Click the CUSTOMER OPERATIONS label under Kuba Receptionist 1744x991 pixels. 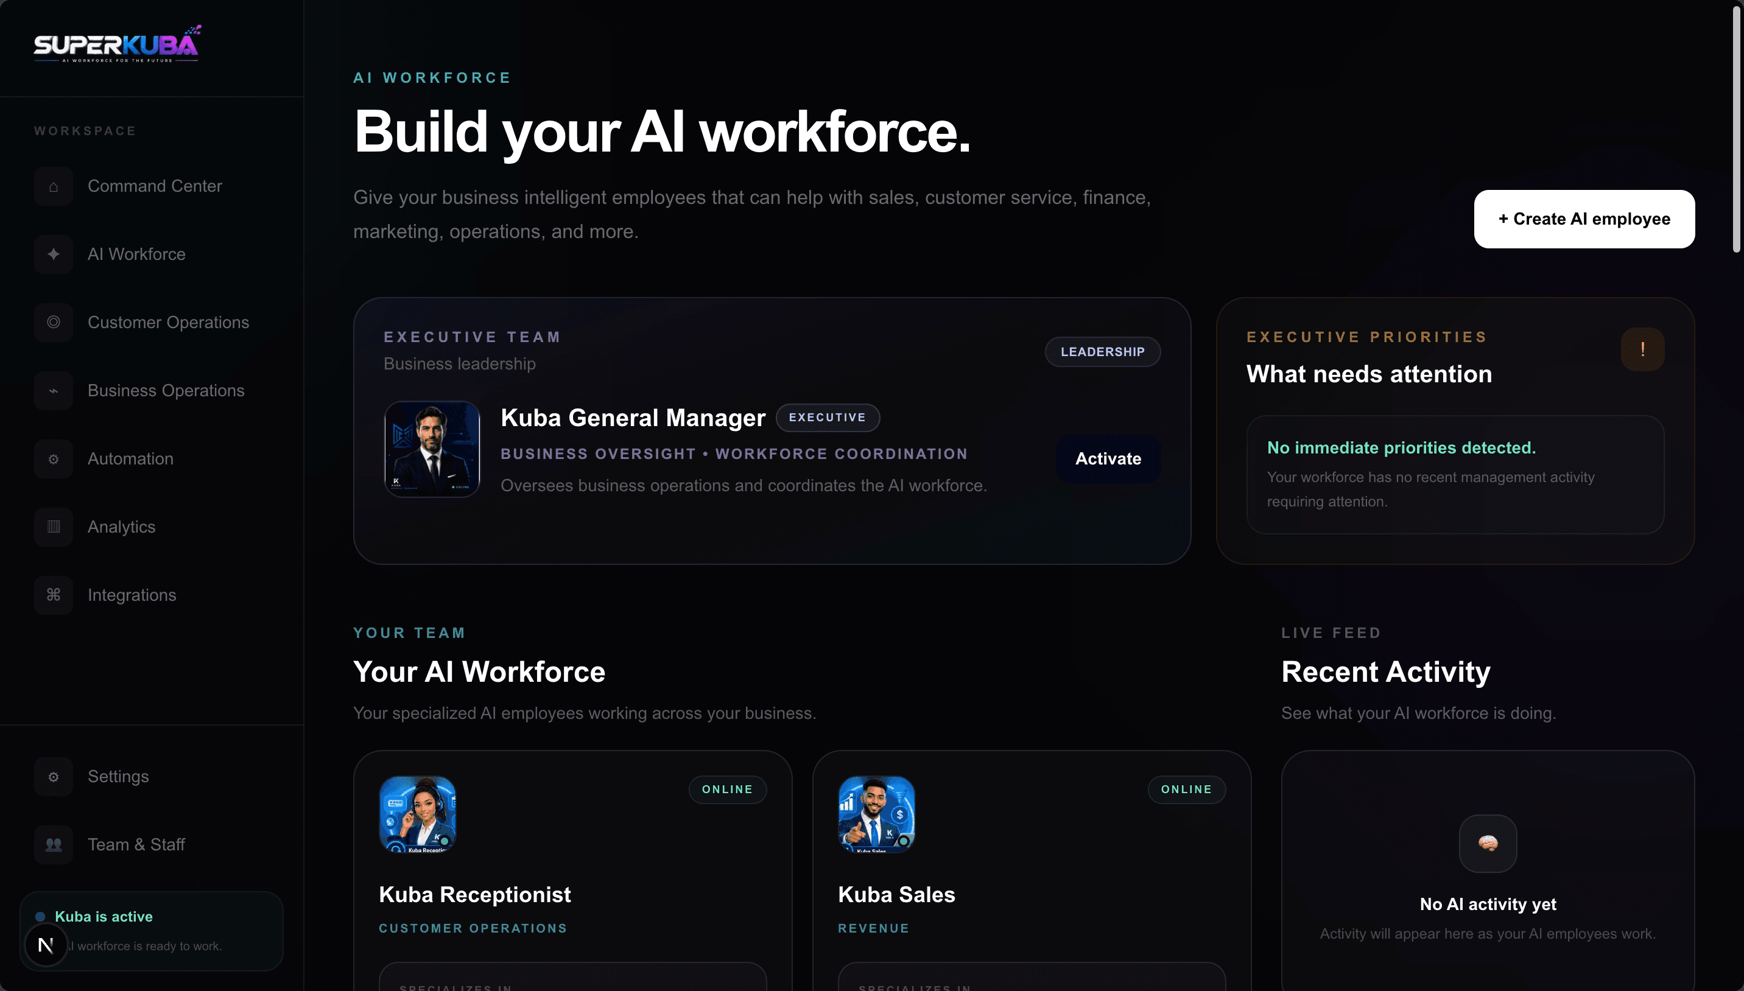pos(473,928)
